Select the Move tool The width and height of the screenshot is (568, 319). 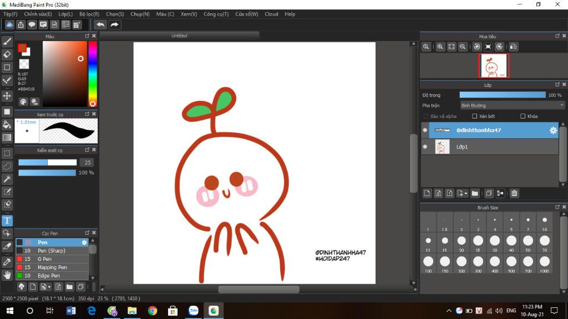click(7, 96)
